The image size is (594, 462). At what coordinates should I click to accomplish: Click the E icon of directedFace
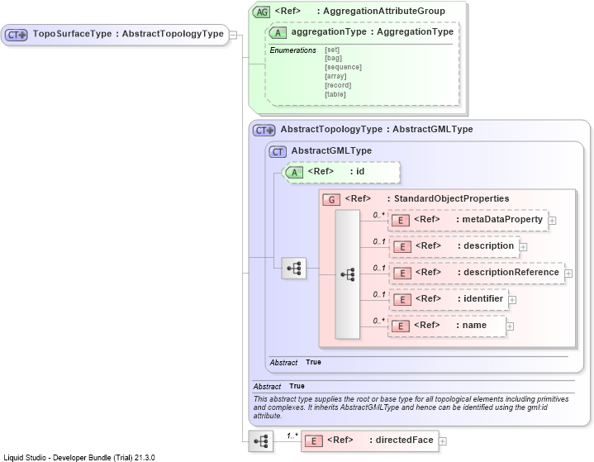[314, 441]
